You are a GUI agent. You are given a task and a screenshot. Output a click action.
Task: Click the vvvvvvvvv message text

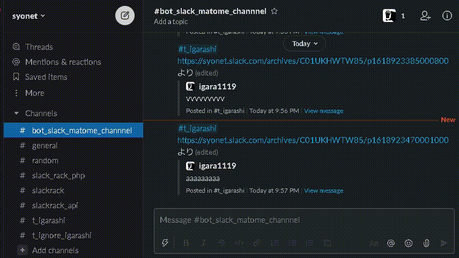pos(205,99)
